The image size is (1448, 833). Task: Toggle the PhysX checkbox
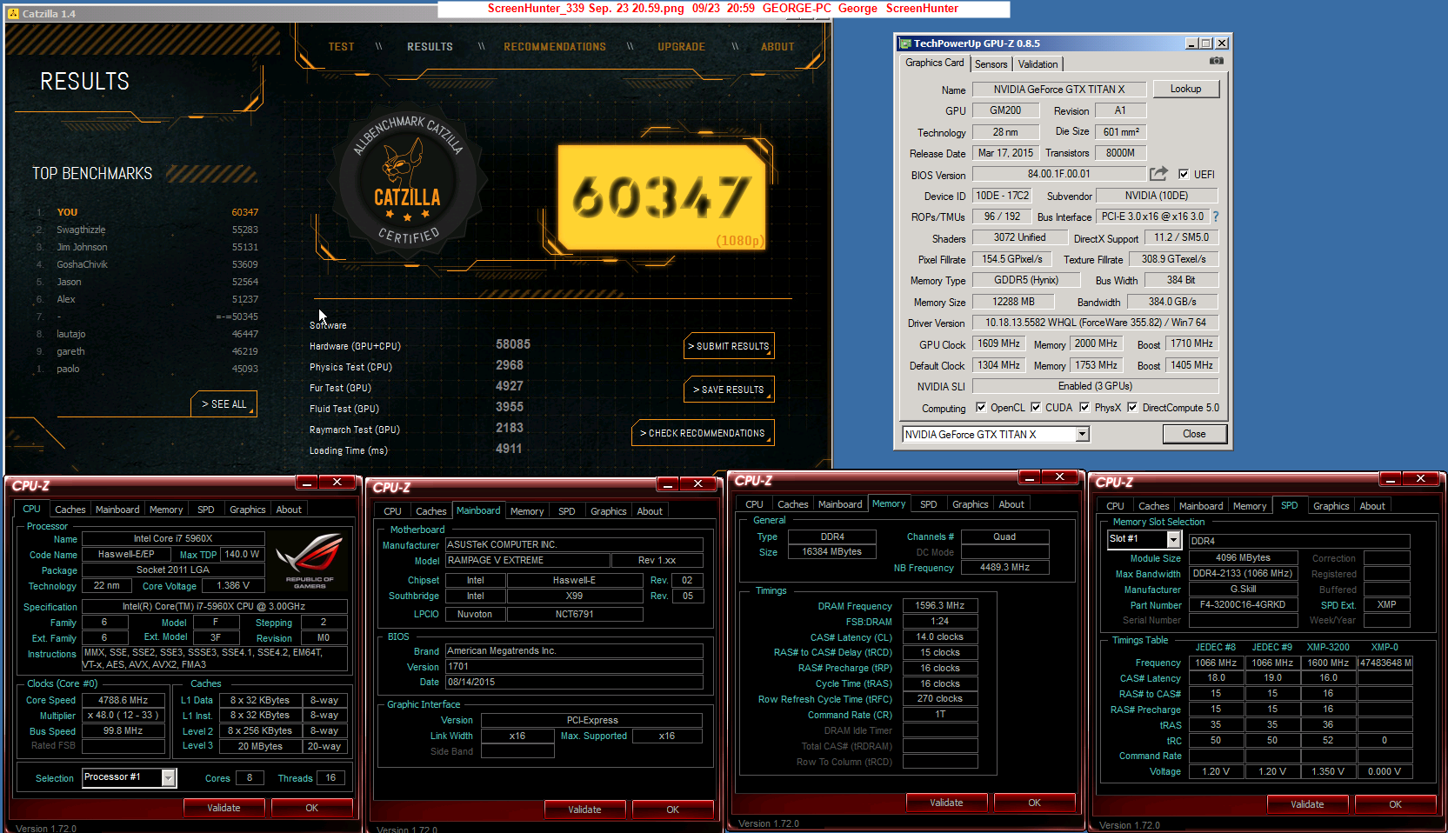point(1084,407)
